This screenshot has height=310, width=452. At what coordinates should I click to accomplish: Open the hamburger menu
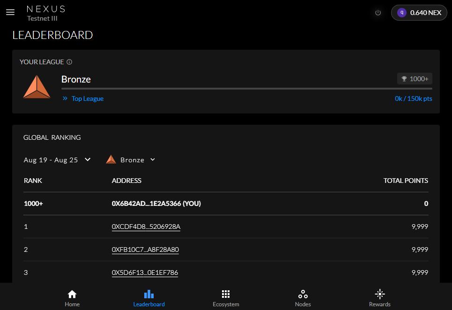coord(10,12)
